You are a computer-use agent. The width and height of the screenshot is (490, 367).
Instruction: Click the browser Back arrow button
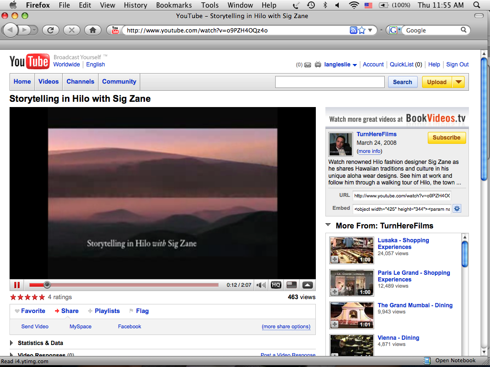11,30
